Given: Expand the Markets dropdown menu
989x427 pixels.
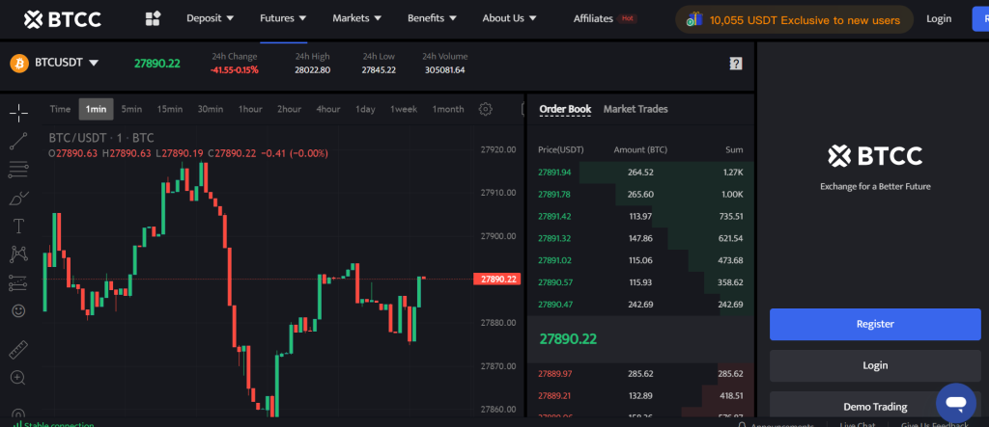Looking at the screenshot, I should [357, 18].
